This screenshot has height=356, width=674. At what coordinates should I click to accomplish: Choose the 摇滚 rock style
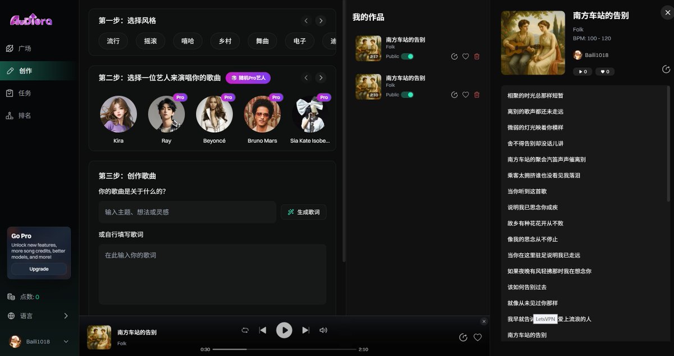151,41
